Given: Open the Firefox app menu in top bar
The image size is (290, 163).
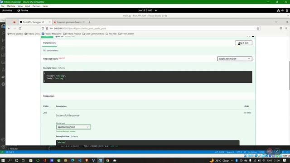Looking at the screenshot, I should coord(23,10).
